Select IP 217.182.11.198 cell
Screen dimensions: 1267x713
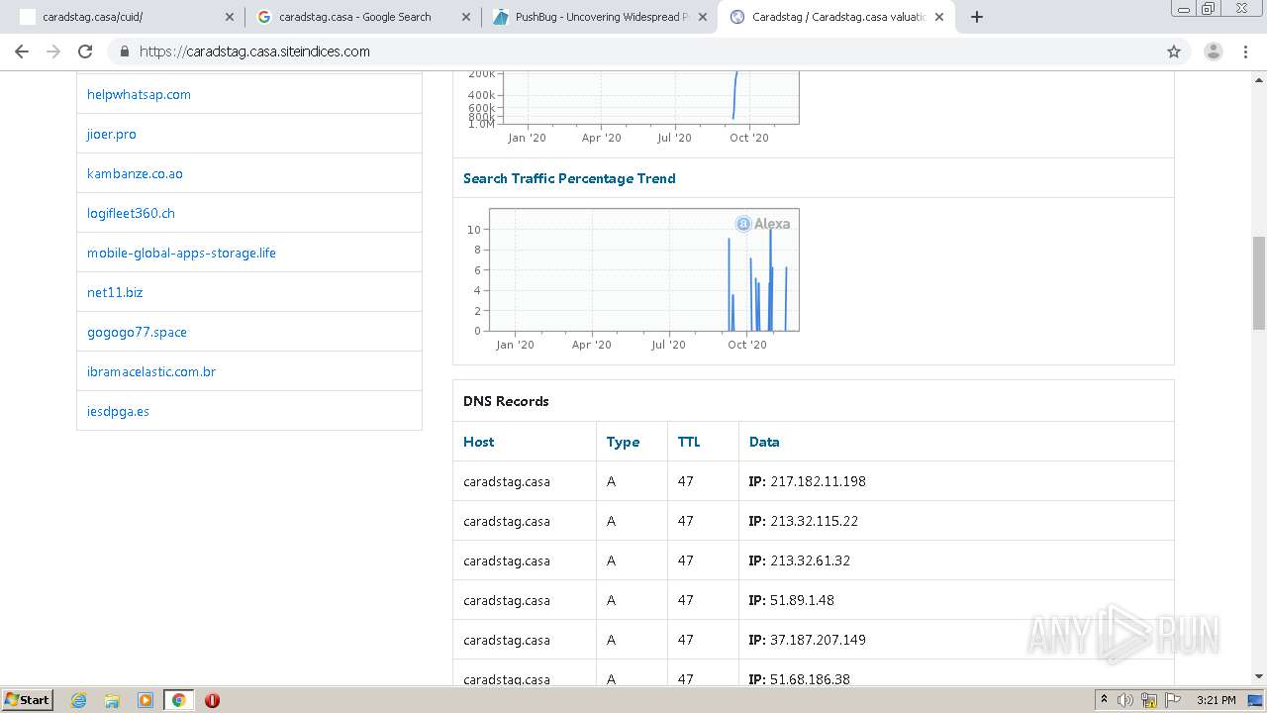(956, 481)
